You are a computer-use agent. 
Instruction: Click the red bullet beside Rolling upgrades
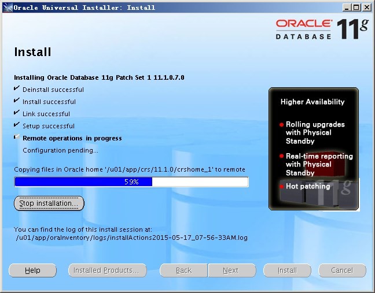coord(282,125)
